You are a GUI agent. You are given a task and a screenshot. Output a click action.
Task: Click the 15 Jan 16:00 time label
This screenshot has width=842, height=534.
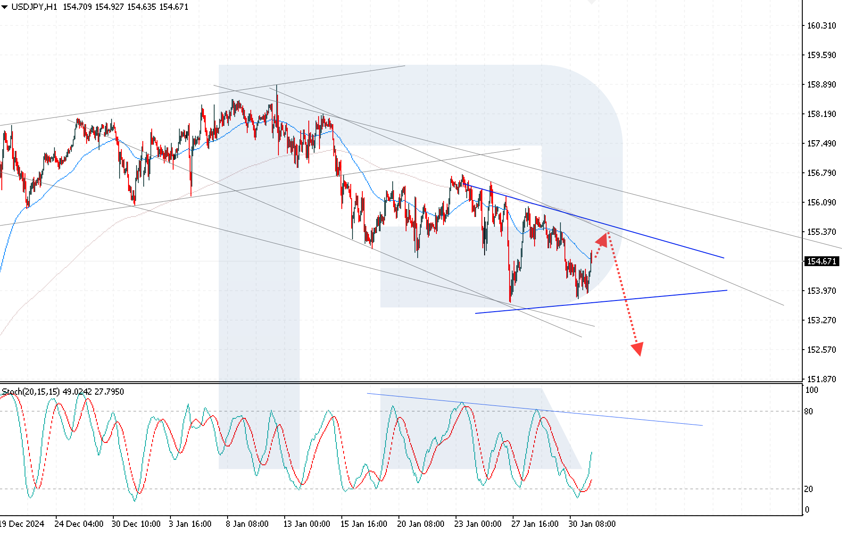pyautogui.click(x=364, y=524)
